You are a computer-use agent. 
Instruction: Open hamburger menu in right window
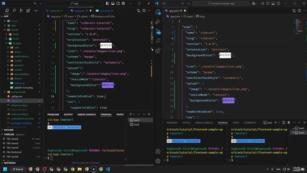[x=164, y=3]
